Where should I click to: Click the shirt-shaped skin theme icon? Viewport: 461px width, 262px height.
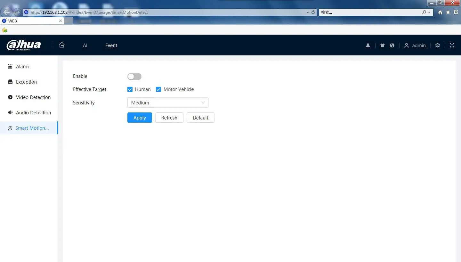coord(382,45)
